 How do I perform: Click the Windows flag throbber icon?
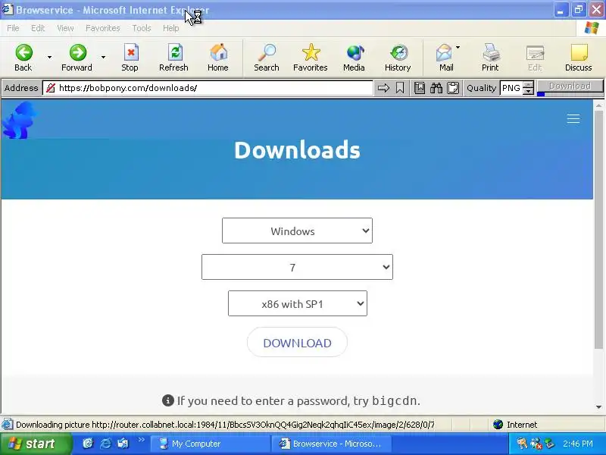point(592,28)
